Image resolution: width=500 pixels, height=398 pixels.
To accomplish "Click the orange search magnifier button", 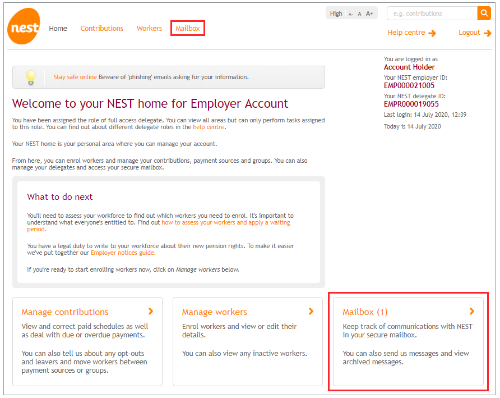I will click(484, 13).
